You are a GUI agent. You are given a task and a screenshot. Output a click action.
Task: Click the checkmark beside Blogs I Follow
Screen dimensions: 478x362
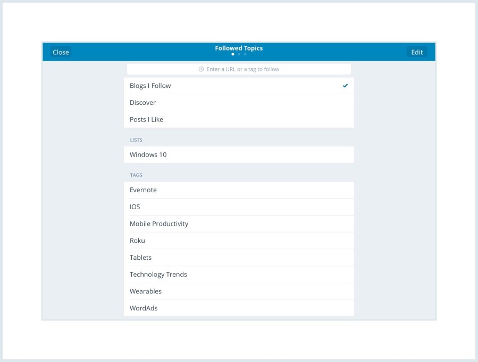[x=346, y=85]
